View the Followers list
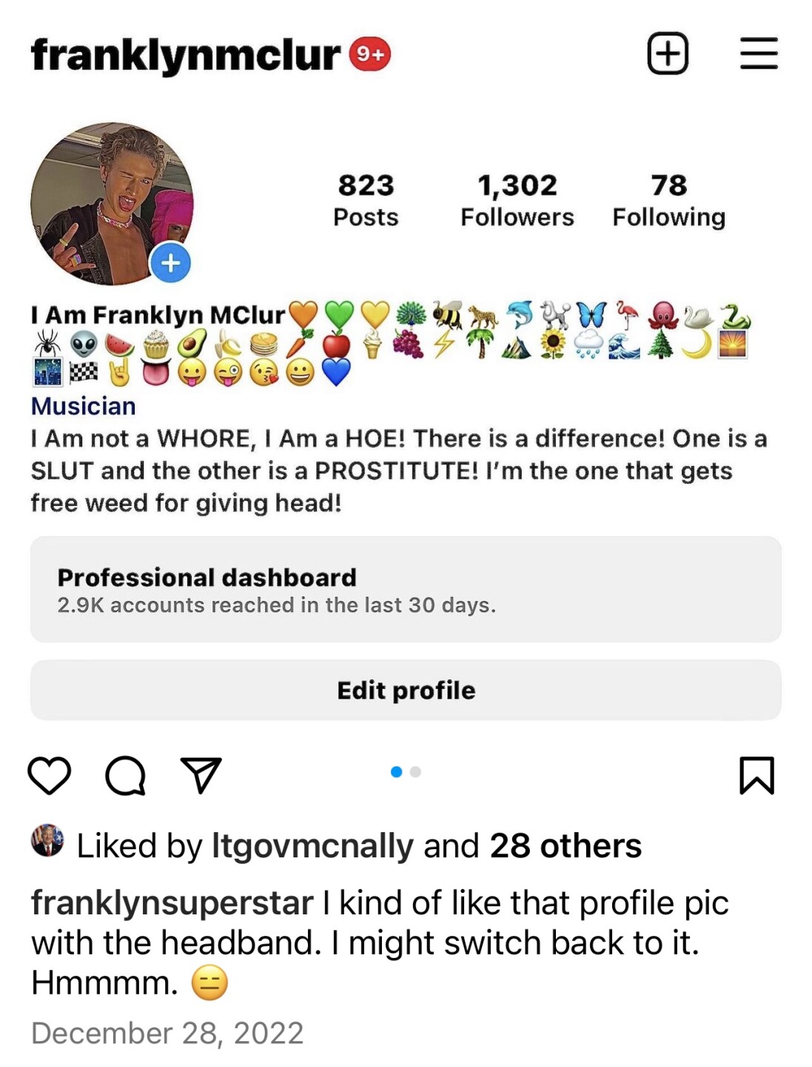Screen dimensions: 812x1067 tap(517, 199)
